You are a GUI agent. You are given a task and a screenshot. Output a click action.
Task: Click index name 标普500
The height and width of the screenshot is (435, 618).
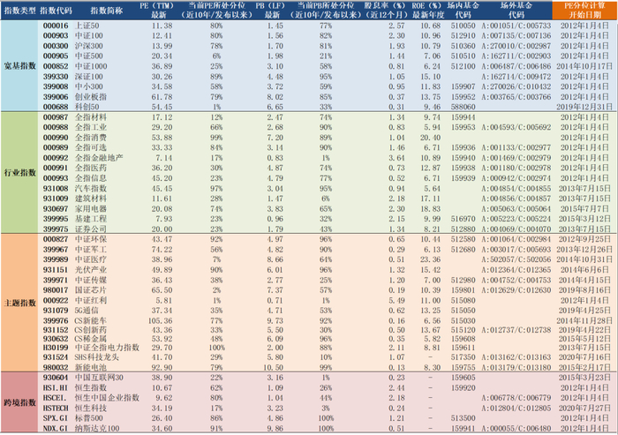tap(89, 418)
